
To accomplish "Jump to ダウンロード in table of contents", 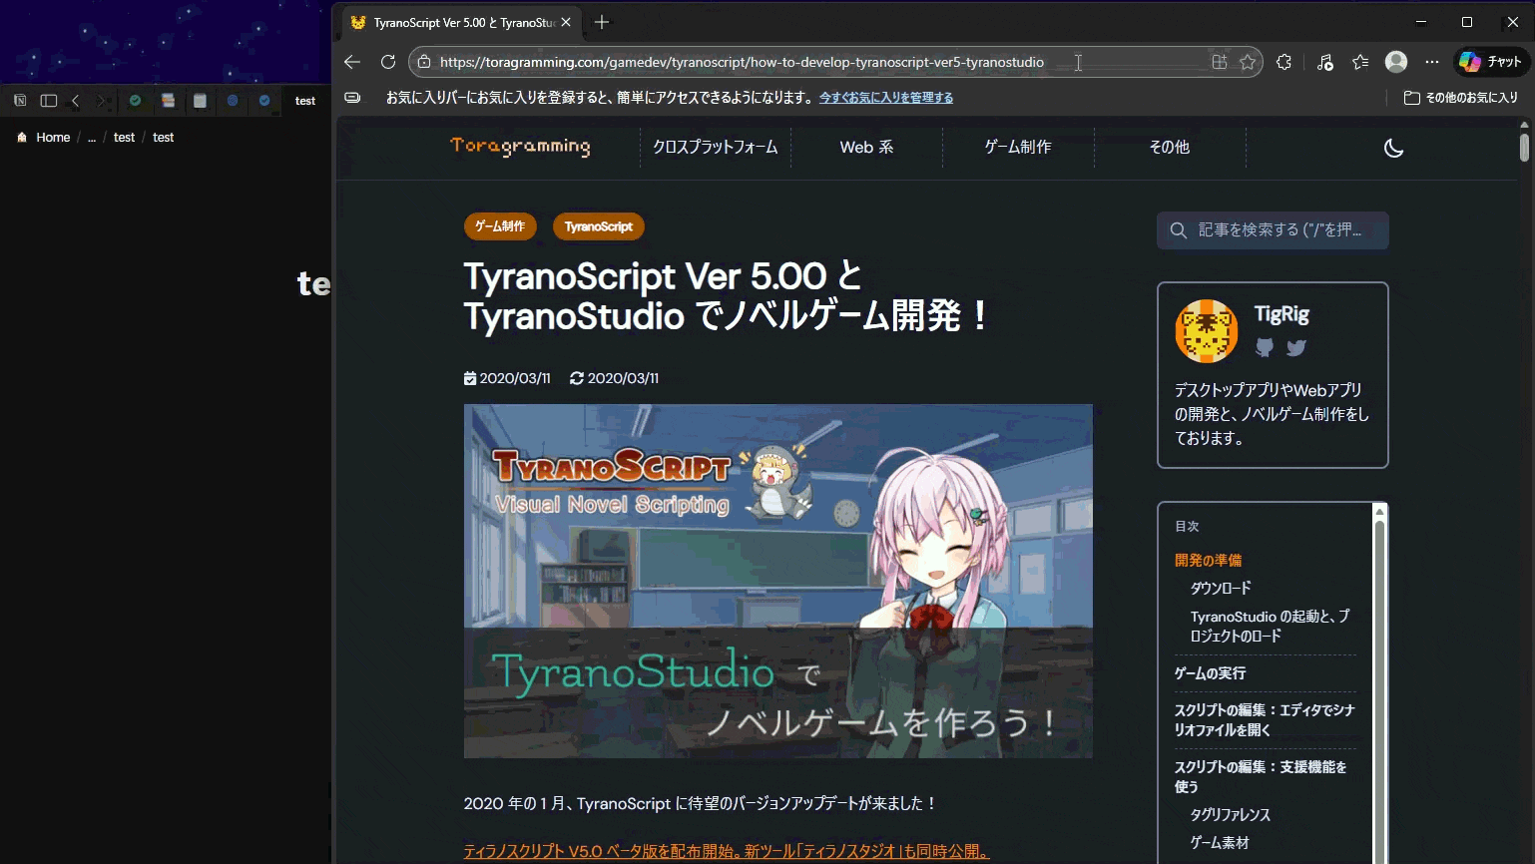I will tap(1221, 588).
